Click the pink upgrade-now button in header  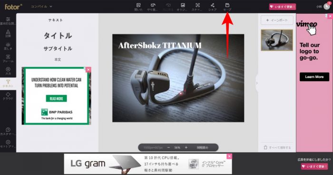283,7
